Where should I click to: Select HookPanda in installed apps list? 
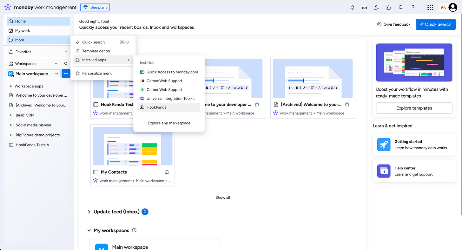169,107
